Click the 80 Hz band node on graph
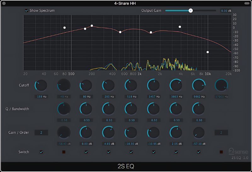Viewport: 252px width, 172px height. pos(65,28)
